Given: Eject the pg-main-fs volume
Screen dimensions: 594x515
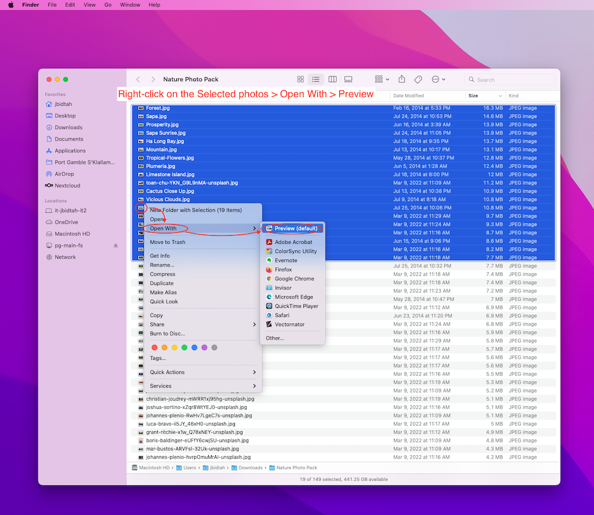Looking at the screenshot, I should (x=115, y=246).
